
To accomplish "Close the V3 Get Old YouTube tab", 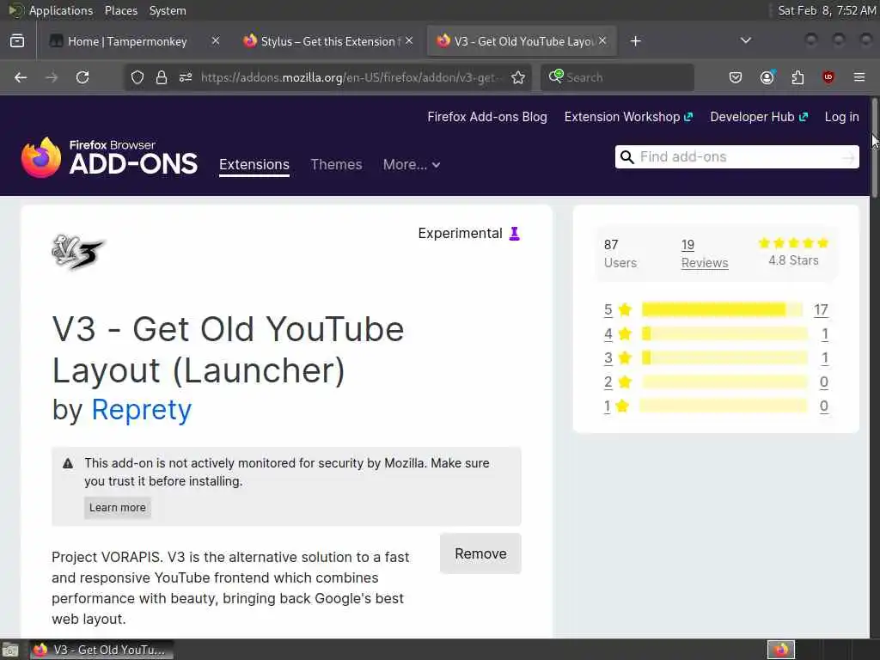I will pos(602,41).
